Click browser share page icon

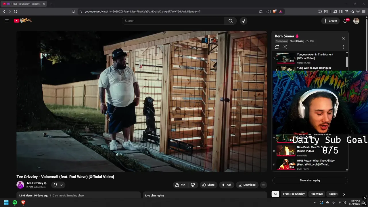coord(267,11)
